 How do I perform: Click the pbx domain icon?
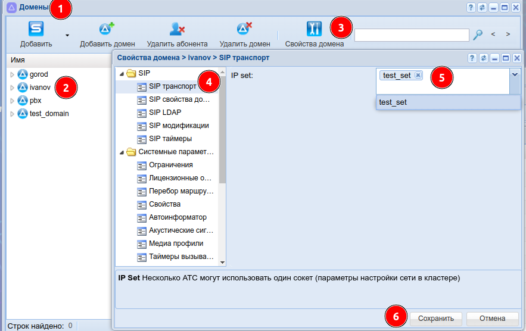[23, 100]
